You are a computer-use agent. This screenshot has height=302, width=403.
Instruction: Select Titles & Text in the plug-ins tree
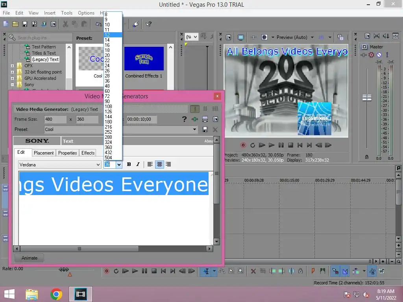[44, 53]
